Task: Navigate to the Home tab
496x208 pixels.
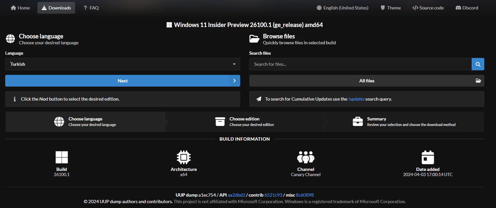Action: tap(20, 7)
